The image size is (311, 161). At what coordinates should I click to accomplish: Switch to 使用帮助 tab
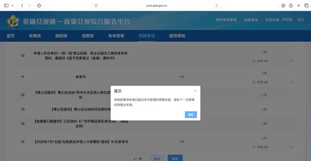point(177,36)
